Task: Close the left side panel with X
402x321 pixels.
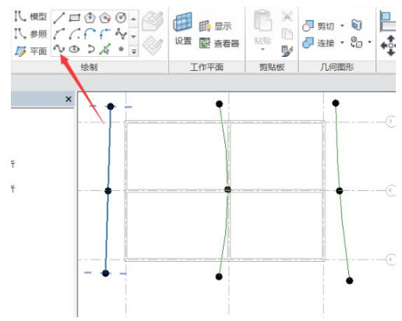Action: coord(69,99)
